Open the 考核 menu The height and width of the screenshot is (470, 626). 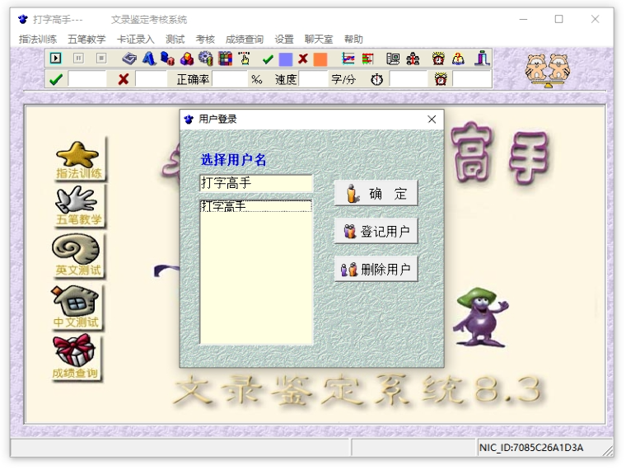[205, 40]
